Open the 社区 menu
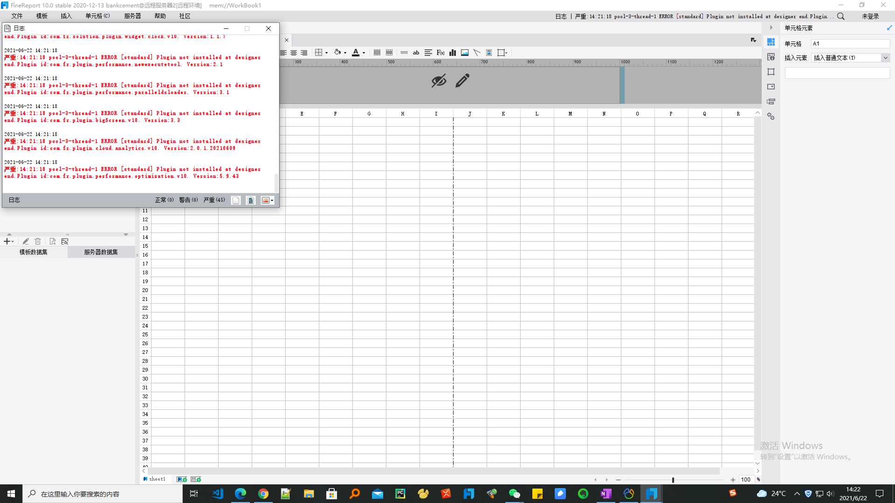Screen dimensions: 895x503 [185, 16]
